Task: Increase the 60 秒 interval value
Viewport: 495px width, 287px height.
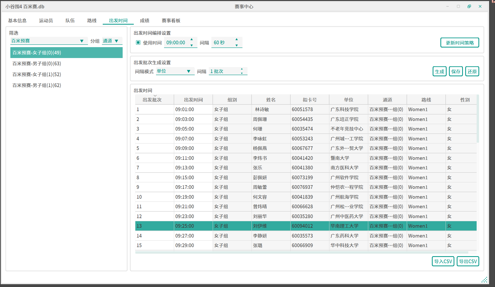Action: click(x=237, y=39)
